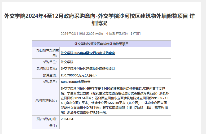Click the procurement requirements description paragraph
Image resolution: width=206 pixels, height=134 pixels.
click(115, 101)
